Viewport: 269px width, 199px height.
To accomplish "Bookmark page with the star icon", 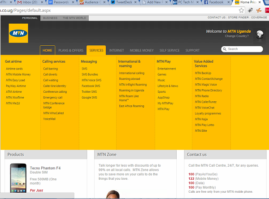I will [241, 10].
